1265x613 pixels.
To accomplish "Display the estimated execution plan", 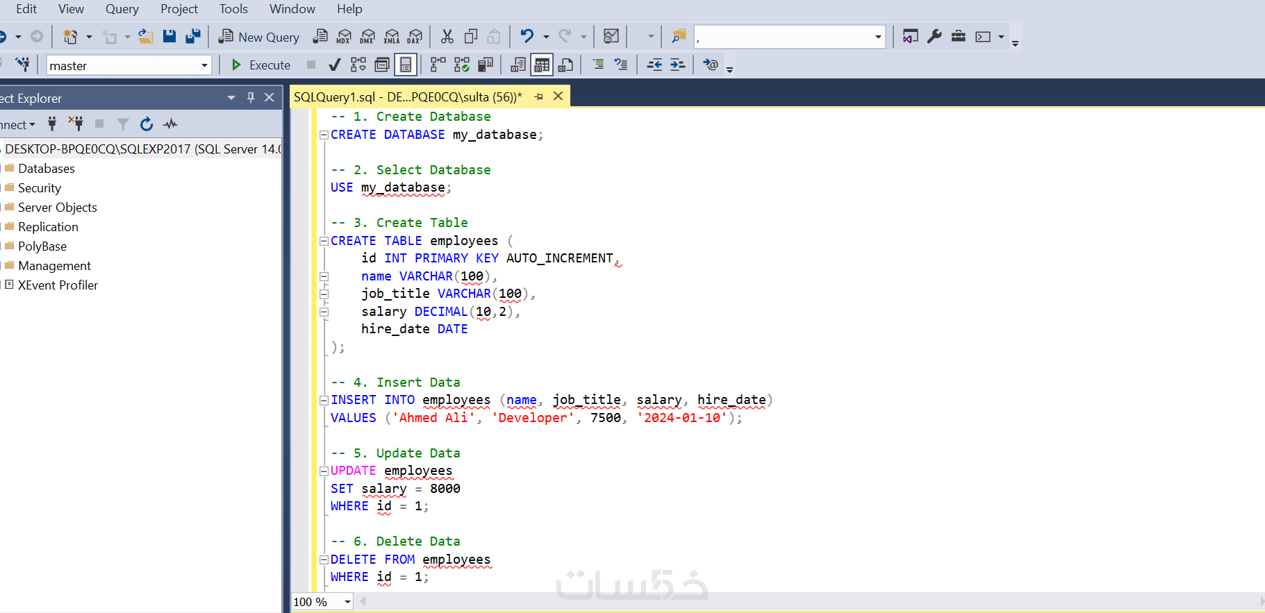I will 358,65.
